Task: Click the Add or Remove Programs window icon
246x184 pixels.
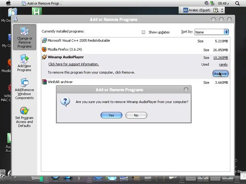Action: (x=15, y=19)
